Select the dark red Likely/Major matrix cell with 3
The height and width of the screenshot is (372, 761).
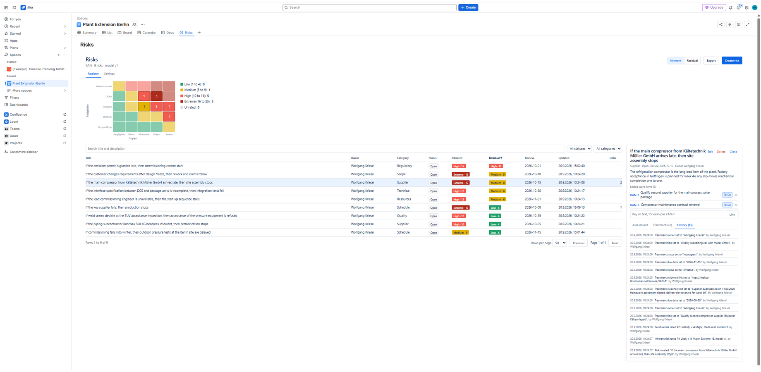pyautogui.click(x=156, y=96)
